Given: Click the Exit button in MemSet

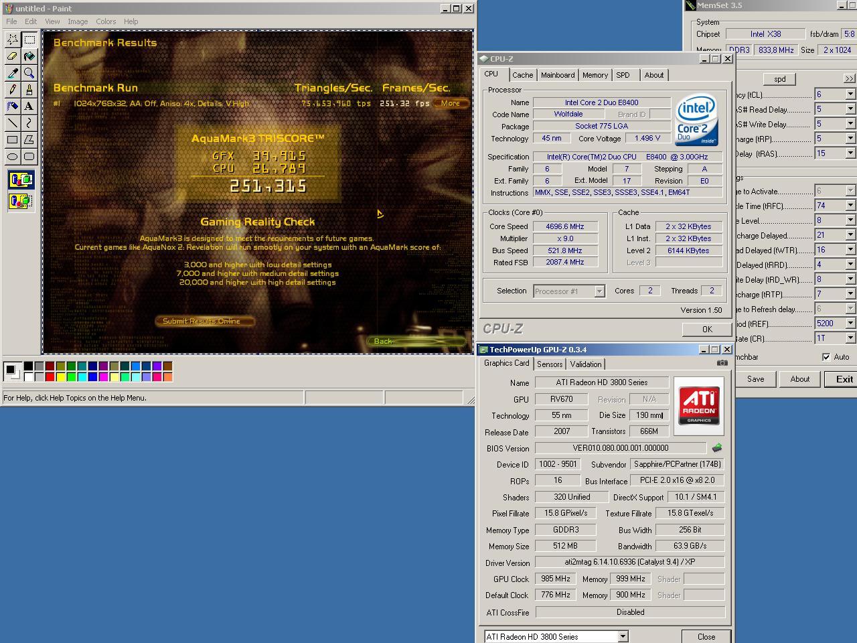Looking at the screenshot, I should [845, 379].
